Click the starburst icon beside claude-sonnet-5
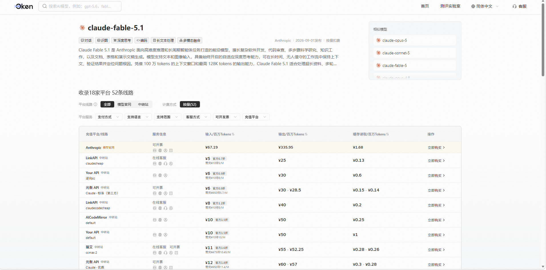The height and width of the screenshot is (270, 546). point(378,53)
